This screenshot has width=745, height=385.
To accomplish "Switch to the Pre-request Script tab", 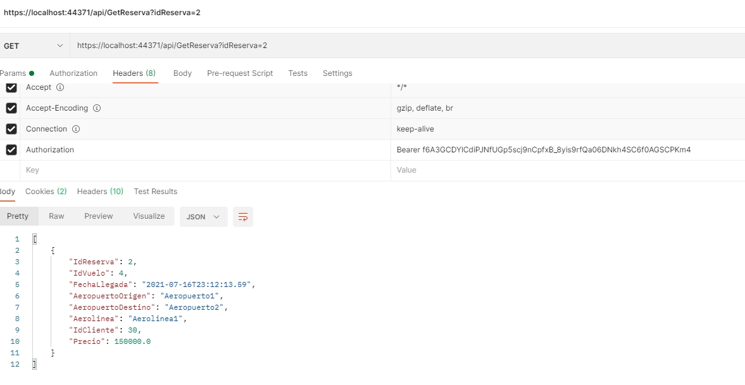I will tap(239, 73).
